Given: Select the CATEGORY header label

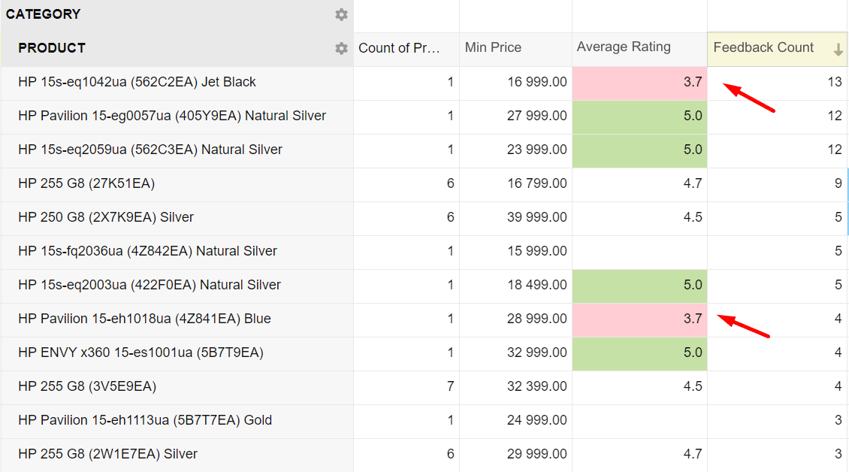Looking at the screenshot, I should (x=44, y=14).
